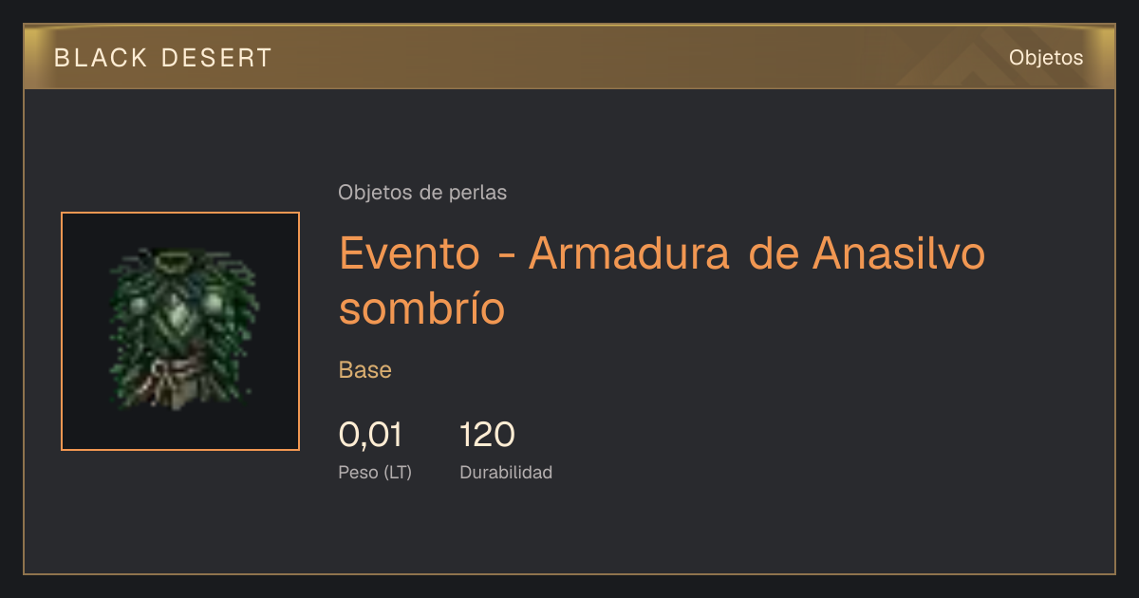
Task: Click the title Evento - Armadura de Anasilvo
Action: point(662,253)
